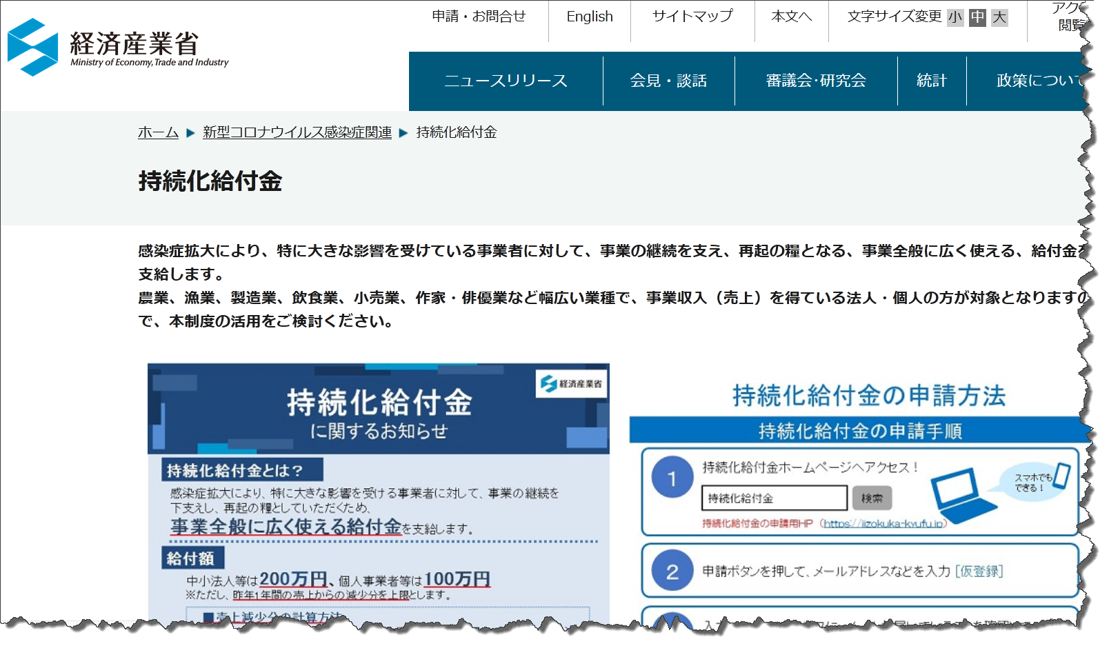
Task: Click the 検索 button in step 1
Action: coord(872,498)
